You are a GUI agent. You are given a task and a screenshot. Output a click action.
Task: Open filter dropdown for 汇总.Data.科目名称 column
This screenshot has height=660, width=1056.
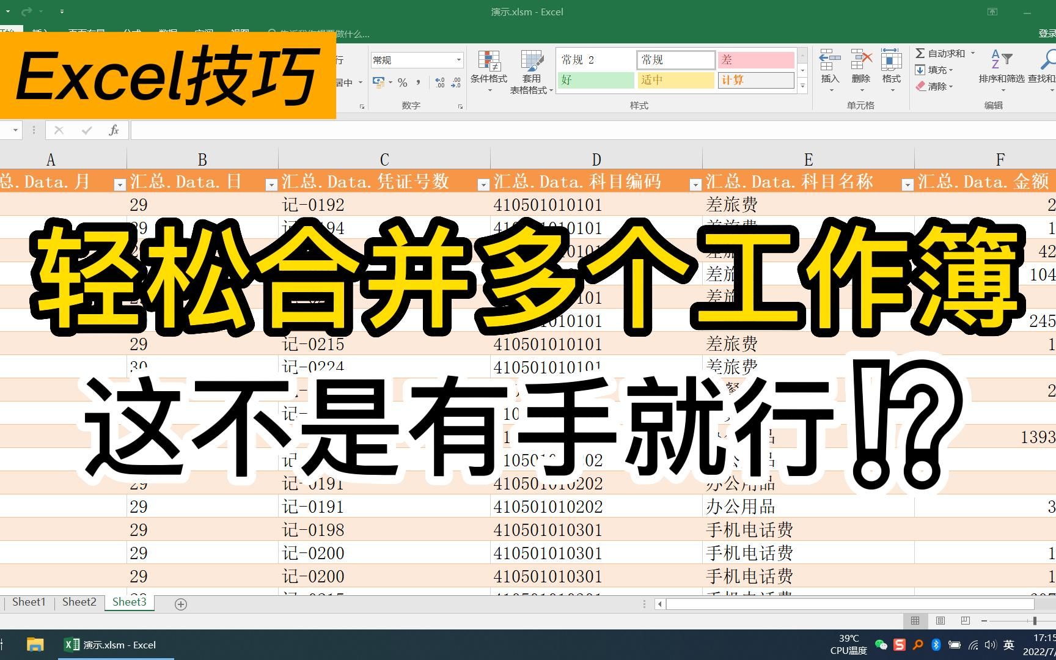point(908,185)
